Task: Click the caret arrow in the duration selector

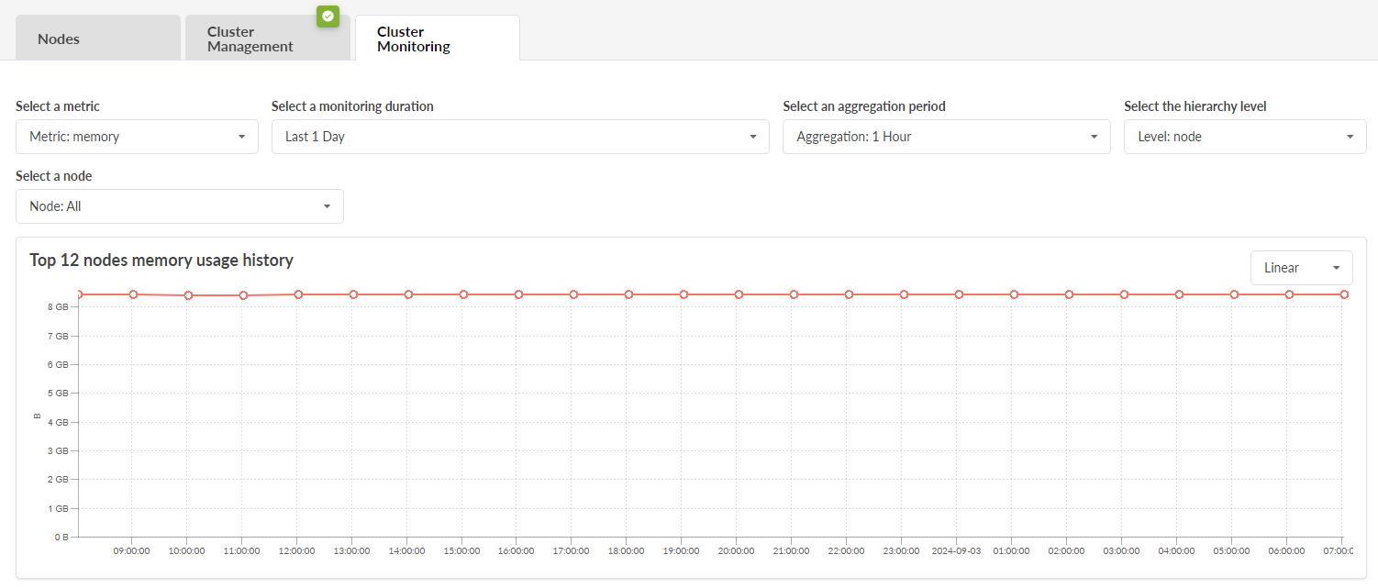Action: (752, 137)
